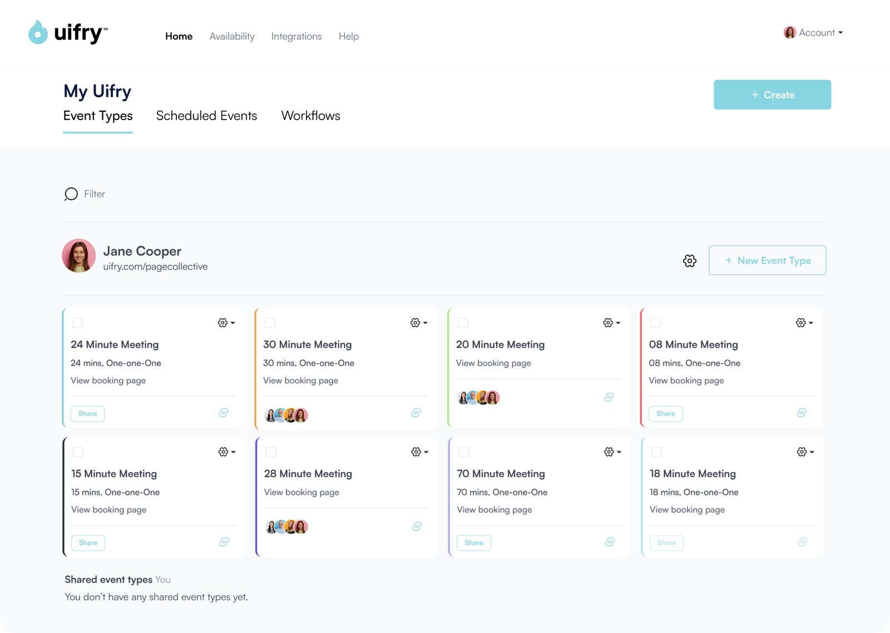
Task: Open settings dropdown on 70 Minute Meeting
Action: (x=612, y=452)
